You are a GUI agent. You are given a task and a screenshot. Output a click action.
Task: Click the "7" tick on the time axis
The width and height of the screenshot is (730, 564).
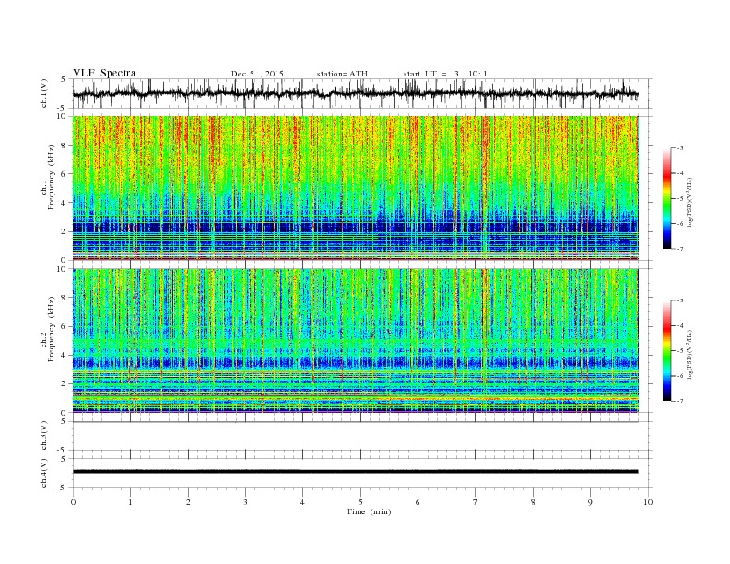coord(476,502)
